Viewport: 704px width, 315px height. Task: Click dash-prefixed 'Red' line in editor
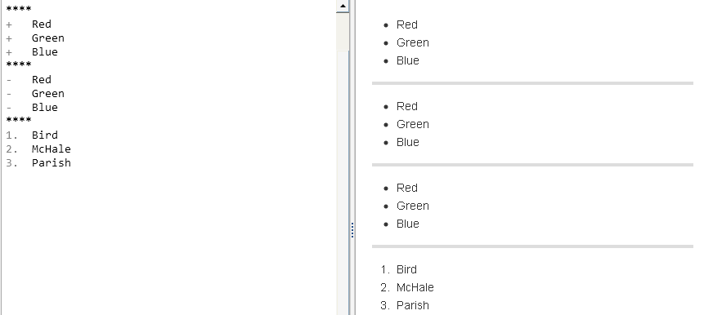(x=29, y=80)
